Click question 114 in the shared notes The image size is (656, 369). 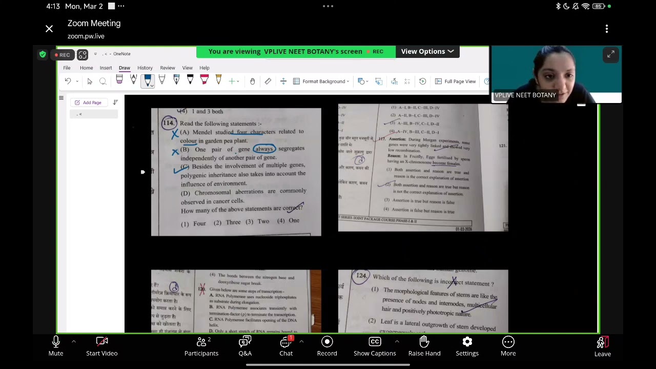point(169,123)
